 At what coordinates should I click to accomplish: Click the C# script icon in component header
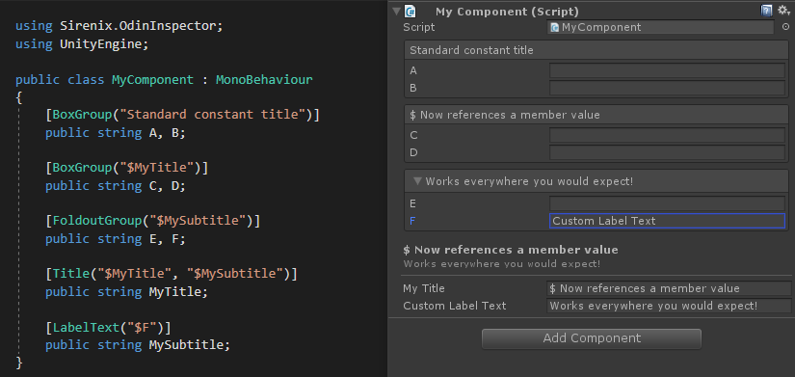tap(411, 12)
